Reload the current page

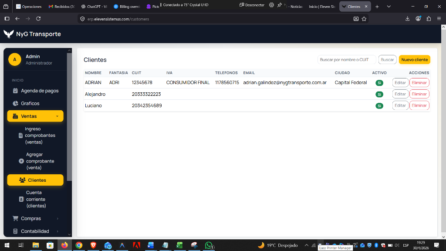[38, 19]
